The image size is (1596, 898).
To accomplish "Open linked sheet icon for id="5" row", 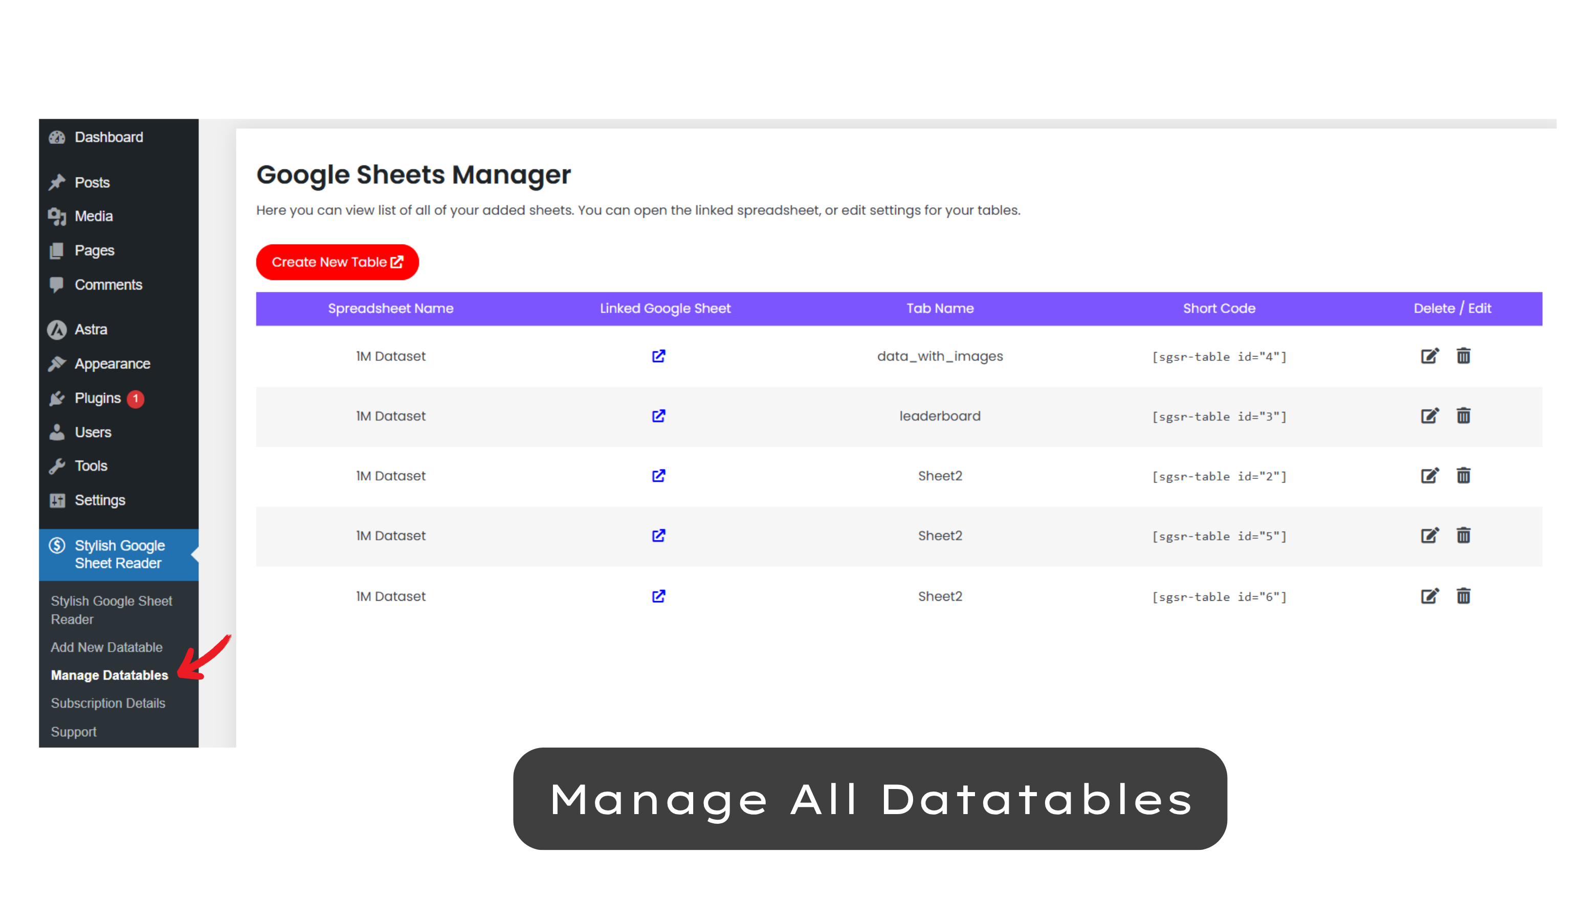I will pos(658,535).
